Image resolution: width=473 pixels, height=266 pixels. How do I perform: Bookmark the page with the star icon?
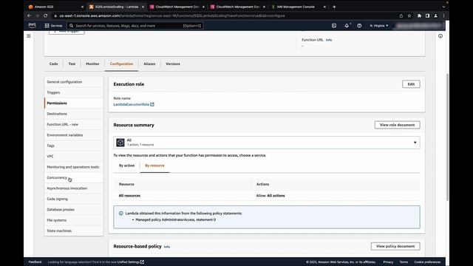click(x=409, y=16)
